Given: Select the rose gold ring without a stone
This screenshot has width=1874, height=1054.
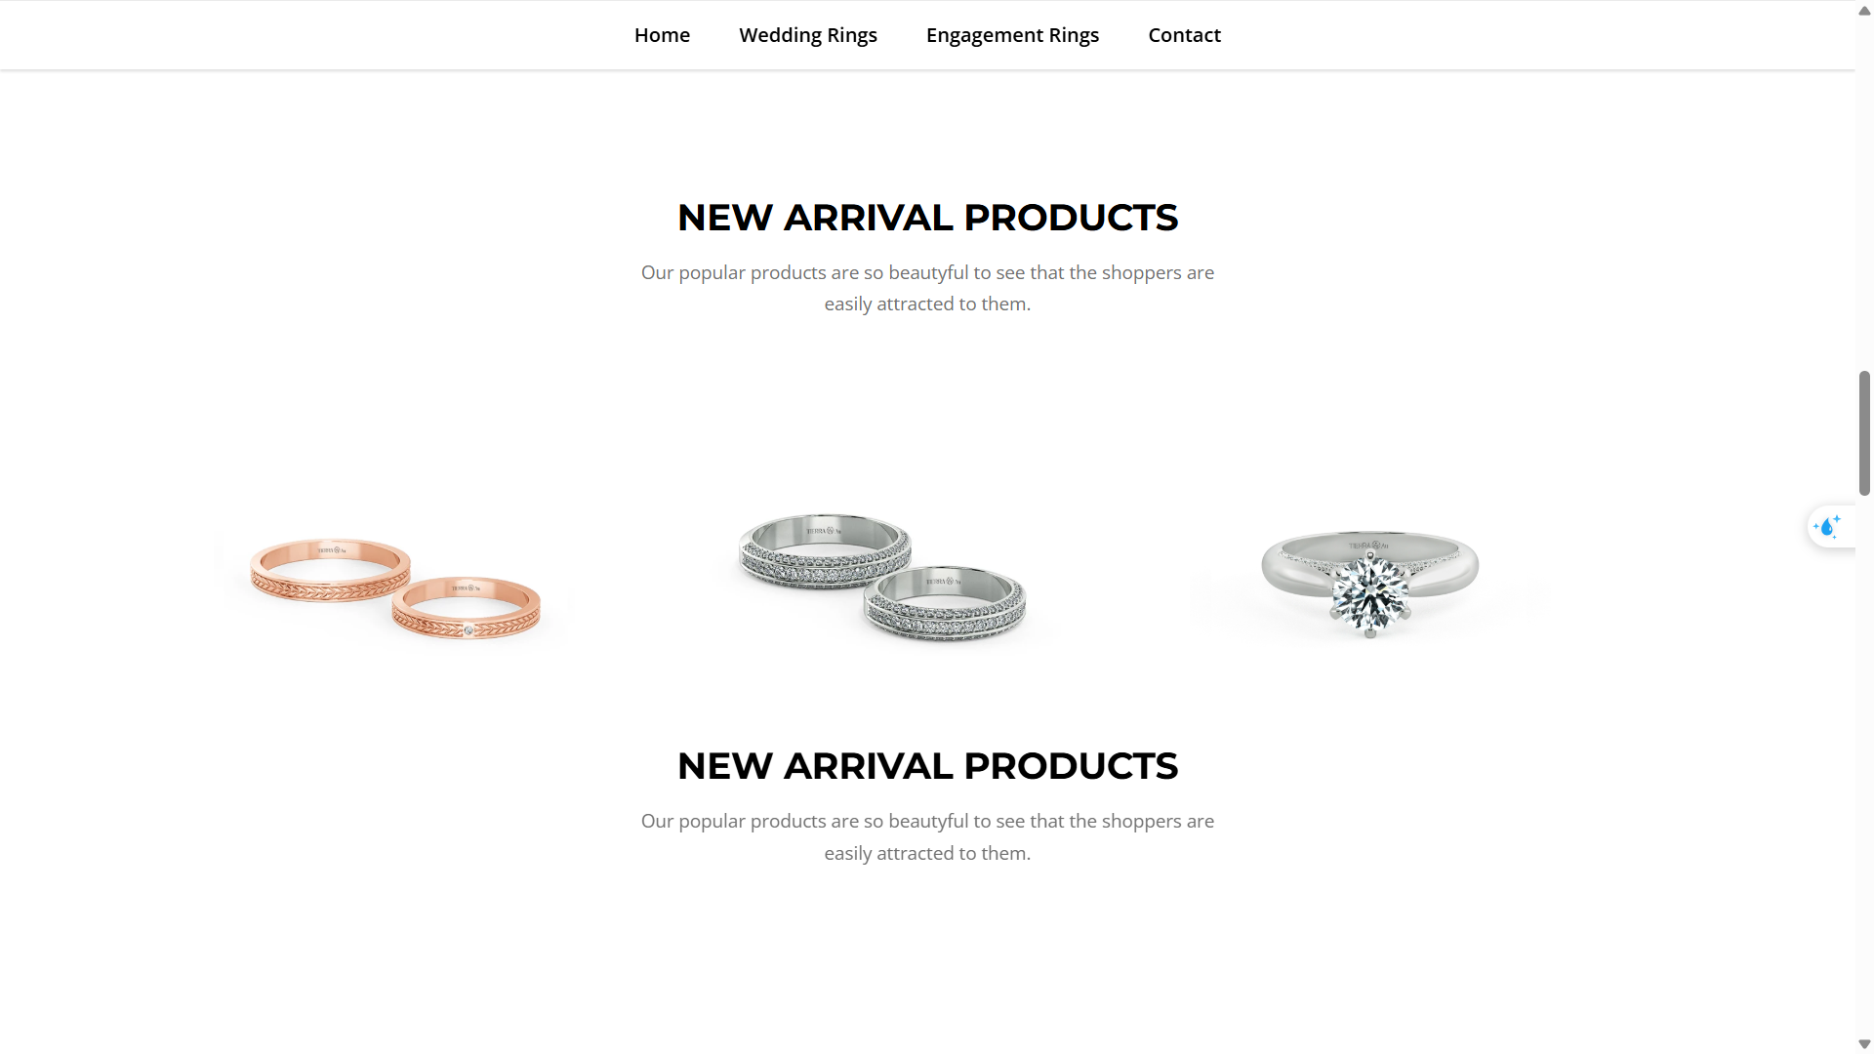Looking at the screenshot, I should 330,571.
